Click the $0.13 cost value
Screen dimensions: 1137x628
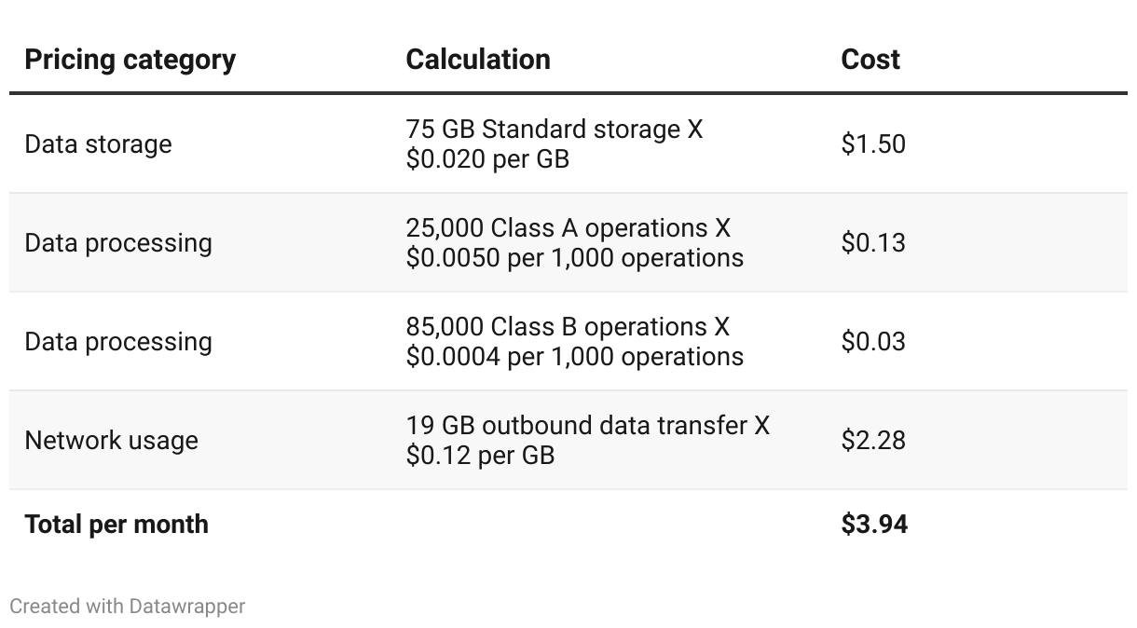coord(872,243)
